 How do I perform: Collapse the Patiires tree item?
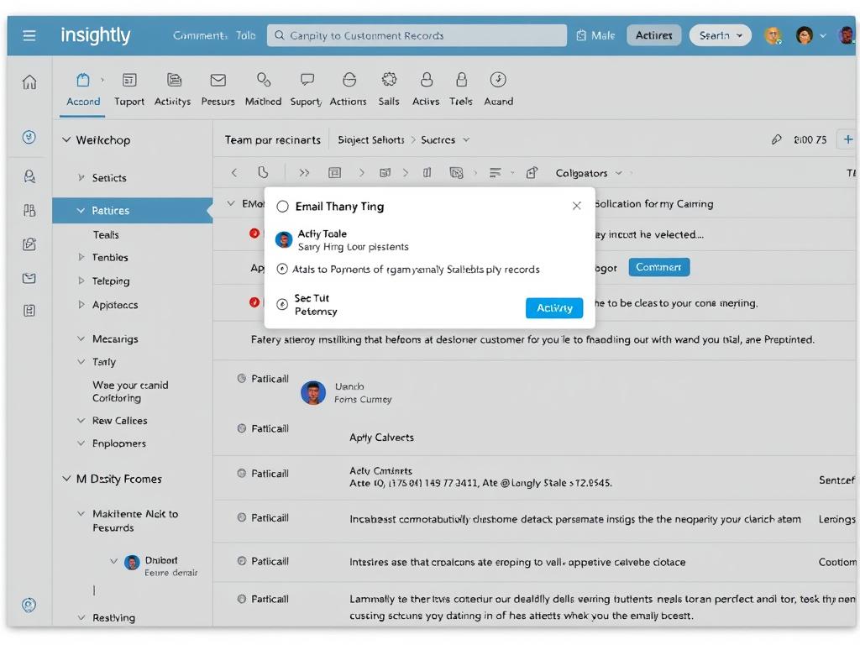(81, 211)
